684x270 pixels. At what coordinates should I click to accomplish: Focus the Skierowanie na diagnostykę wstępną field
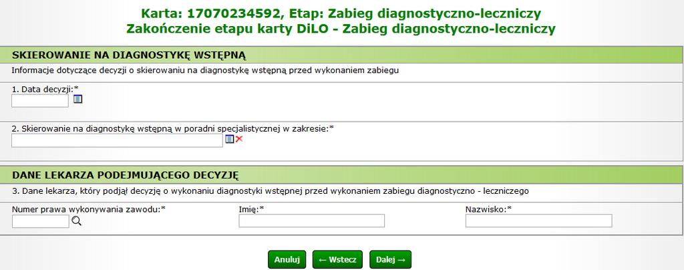pos(117,140)
